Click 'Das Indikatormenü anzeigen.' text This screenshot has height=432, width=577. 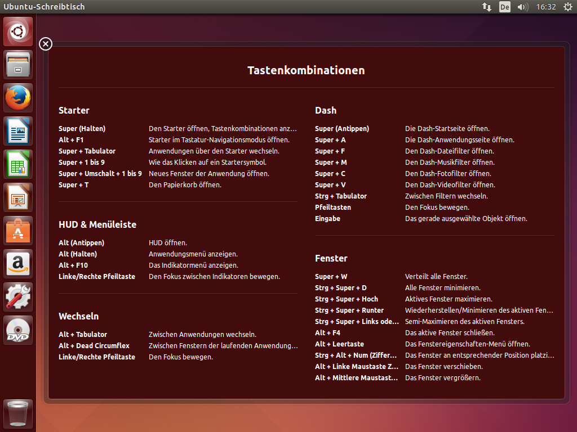(194, 265)
